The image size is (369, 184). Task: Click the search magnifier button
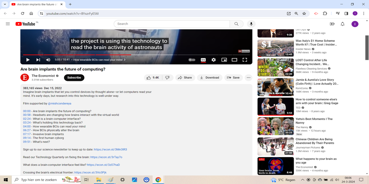[x=236, y=24]
